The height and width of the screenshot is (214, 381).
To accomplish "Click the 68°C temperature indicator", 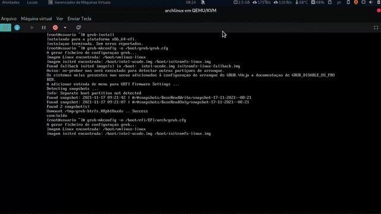I will 302,2.
